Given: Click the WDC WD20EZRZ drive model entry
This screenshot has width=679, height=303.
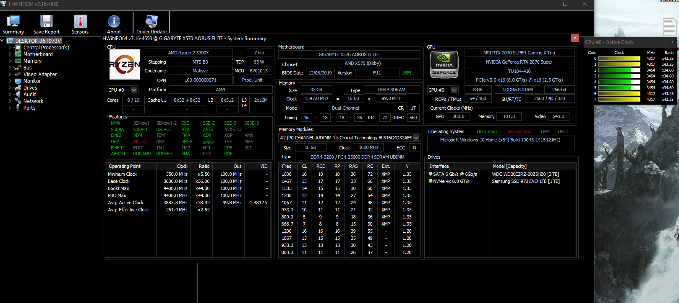Looking at the screenshot, I should pyautogui.click(x=525, y=174).
